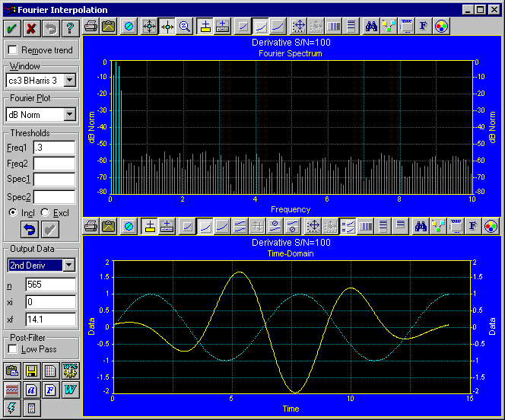This screenshot has width=505, height=420.
Task: Open font settings F icon in spectrum toolbar
Action: pyautogui.click(x=424, y=26)
